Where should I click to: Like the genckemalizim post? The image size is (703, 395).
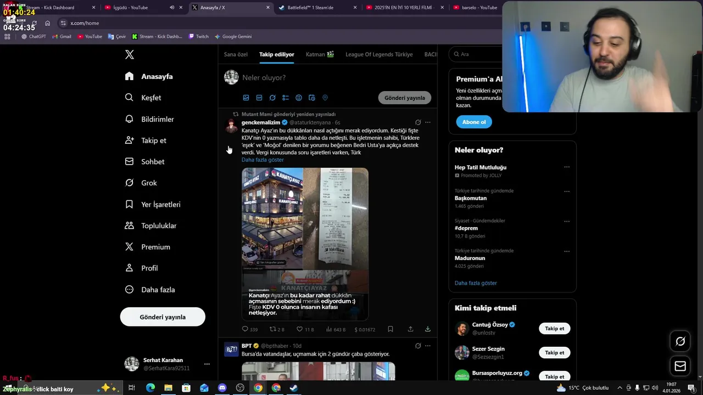(305, 329)
